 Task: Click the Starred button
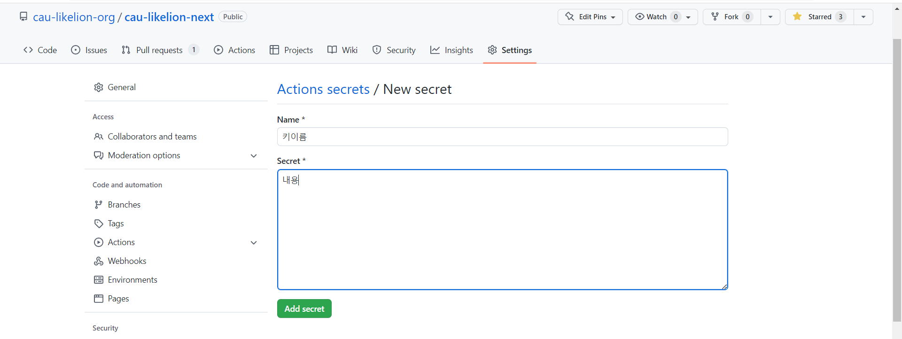click(x=820, y=17)
